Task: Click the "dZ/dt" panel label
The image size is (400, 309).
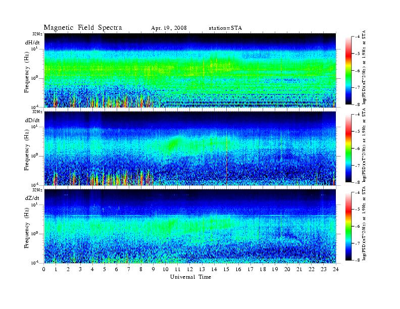Action: [32, 198]
